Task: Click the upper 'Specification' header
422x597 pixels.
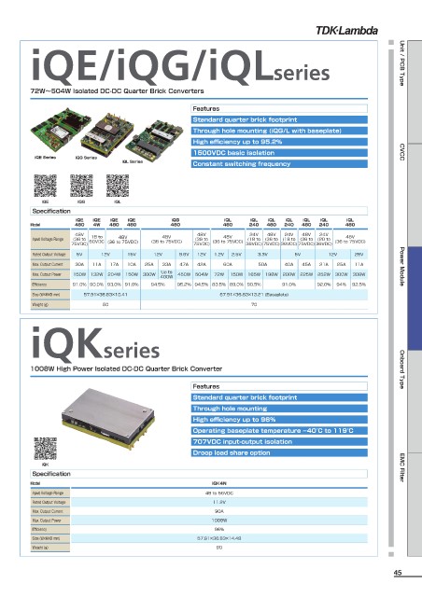Action: tap(199, 211)
